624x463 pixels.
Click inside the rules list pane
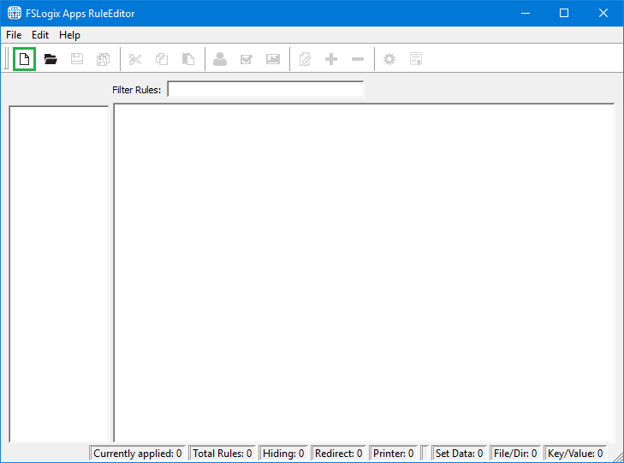click(x=364, y=273)
